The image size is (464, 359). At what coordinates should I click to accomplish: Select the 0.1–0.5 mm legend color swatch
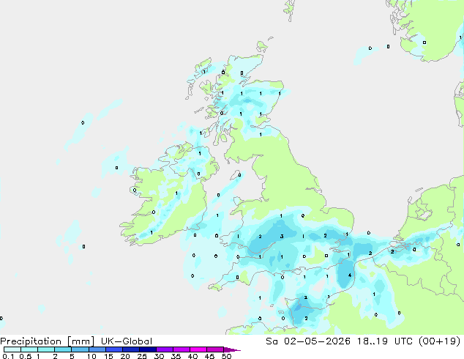point(12,349)
